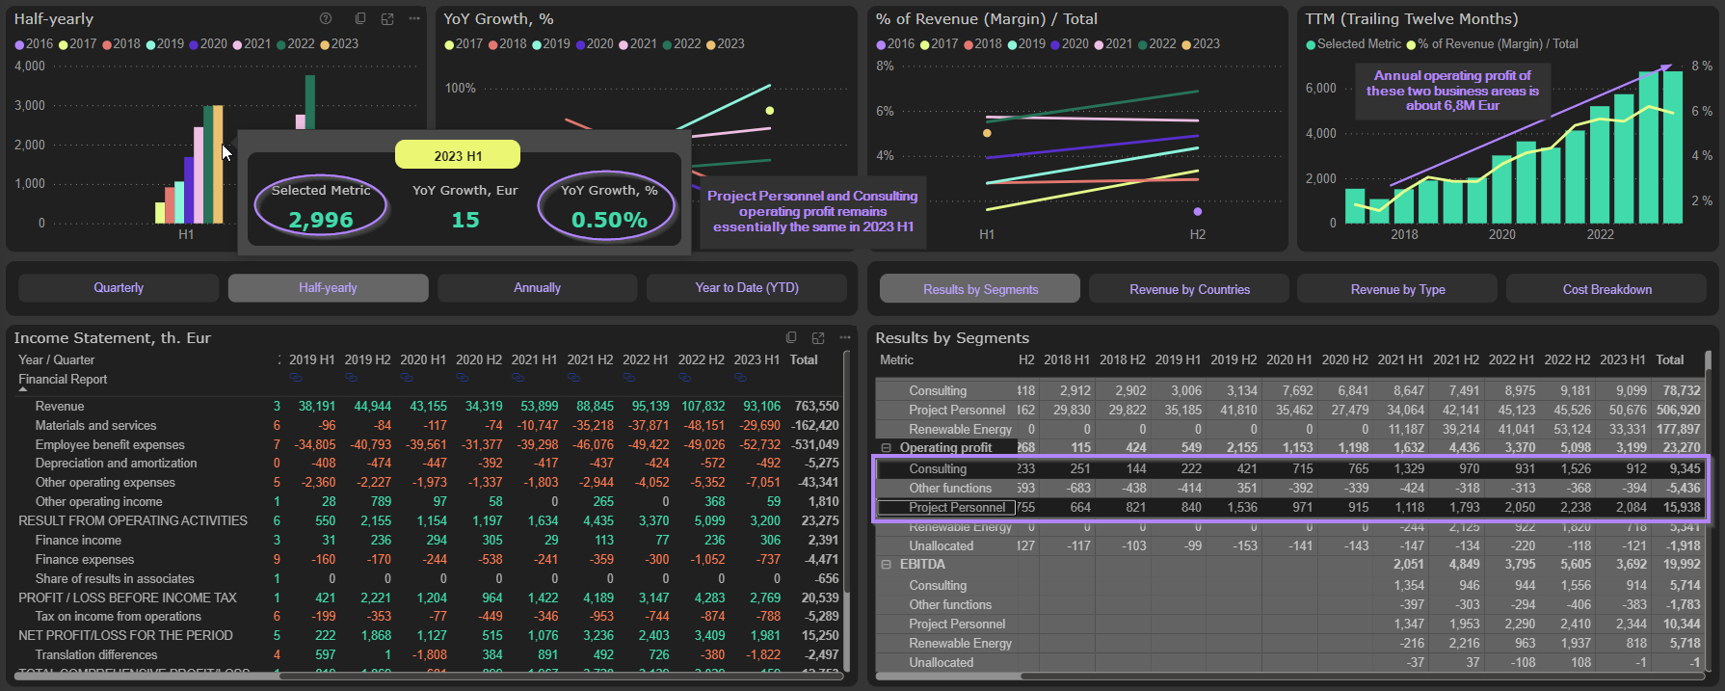This screenshot has height=691, width=1725.
Task: Open the Cost Breakdown view
Action: tap(1606, 289)
